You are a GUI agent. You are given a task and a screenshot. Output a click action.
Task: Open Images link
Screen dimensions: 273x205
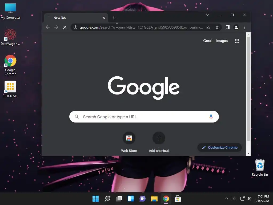pyautogui.click(x=222, y=41)
